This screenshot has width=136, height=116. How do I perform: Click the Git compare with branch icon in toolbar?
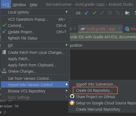click(x=102, y=13)
